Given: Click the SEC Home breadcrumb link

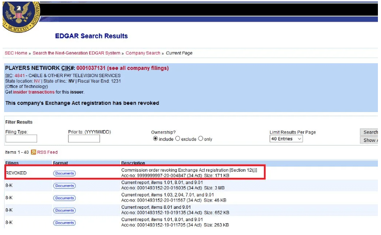Looking at the screenshot, I should pos(15,53).
